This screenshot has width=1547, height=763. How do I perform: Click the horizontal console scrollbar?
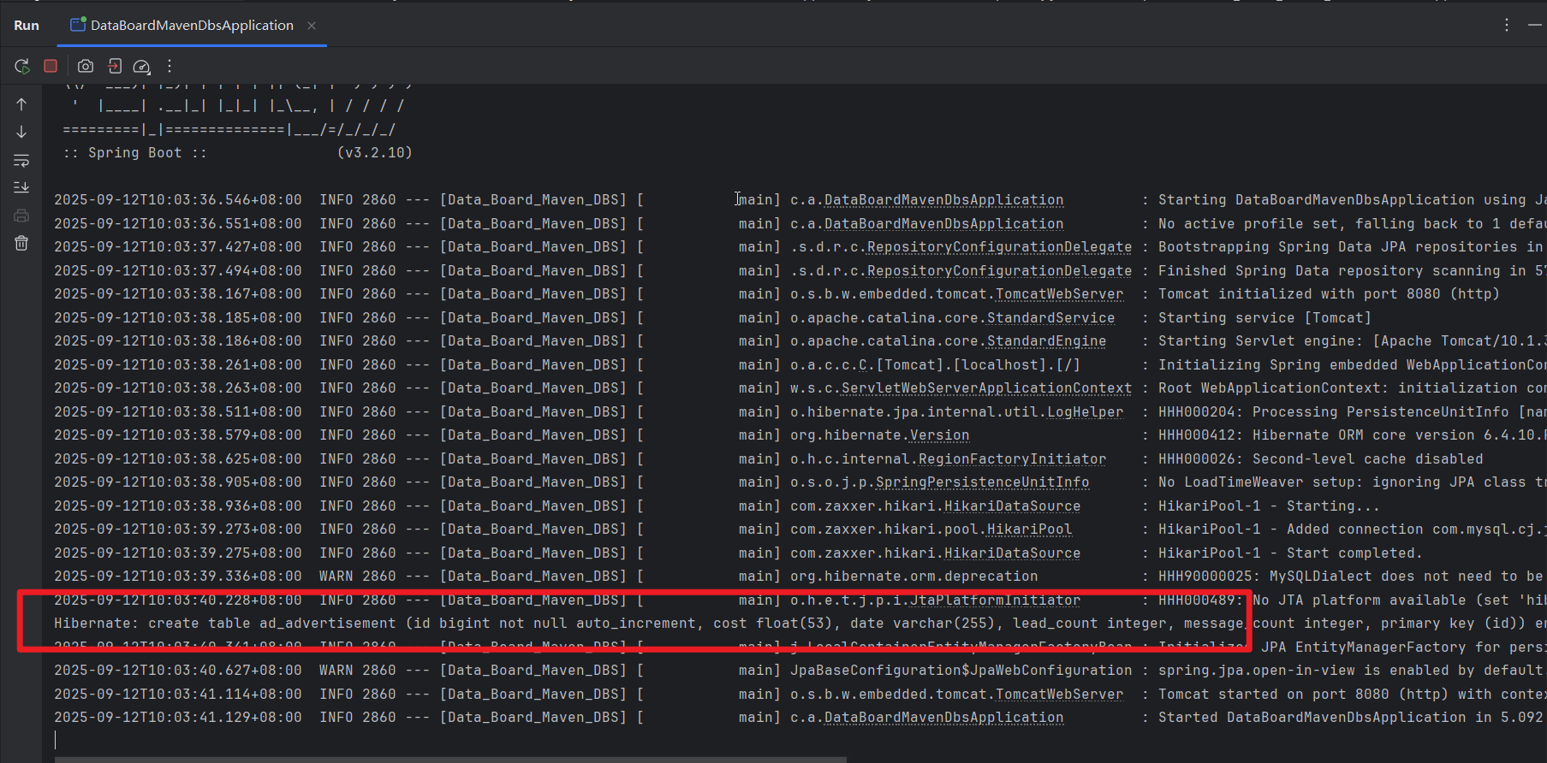click(450, 760)
